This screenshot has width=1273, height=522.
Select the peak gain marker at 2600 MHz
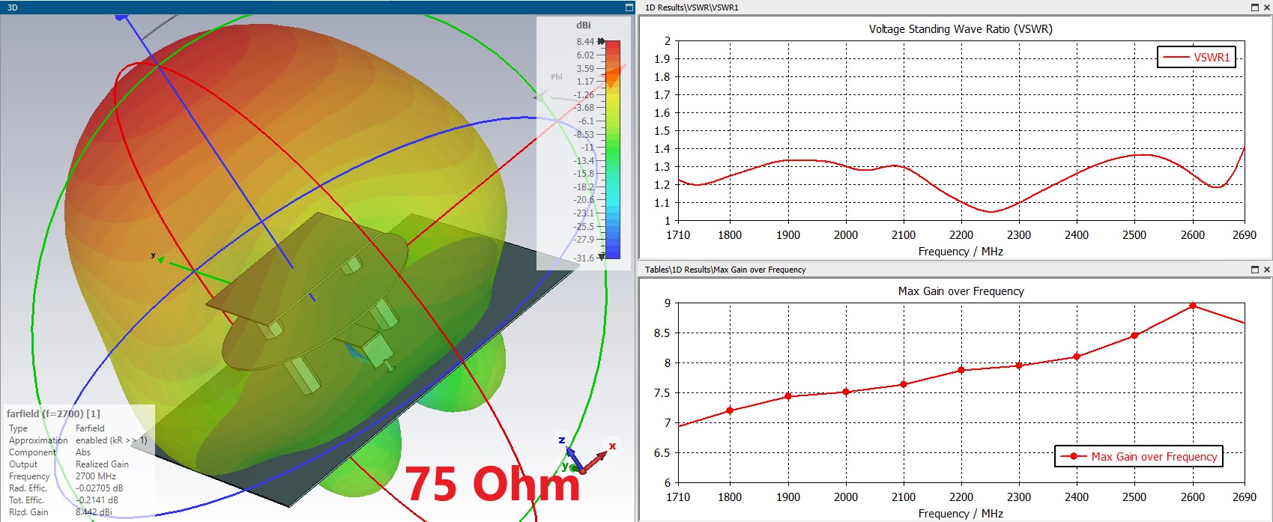(1193, 306)
